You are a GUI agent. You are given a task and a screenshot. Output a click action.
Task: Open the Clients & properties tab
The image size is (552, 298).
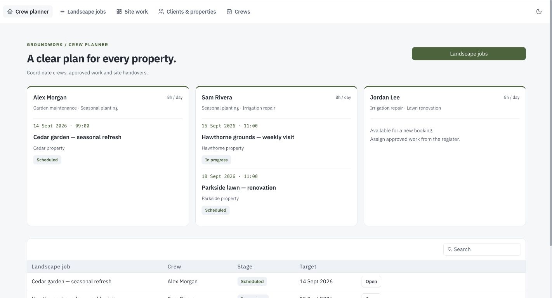tap(187, 12)
